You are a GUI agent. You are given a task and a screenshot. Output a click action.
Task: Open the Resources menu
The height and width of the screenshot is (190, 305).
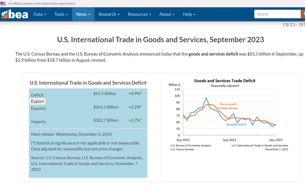point(140,14)
